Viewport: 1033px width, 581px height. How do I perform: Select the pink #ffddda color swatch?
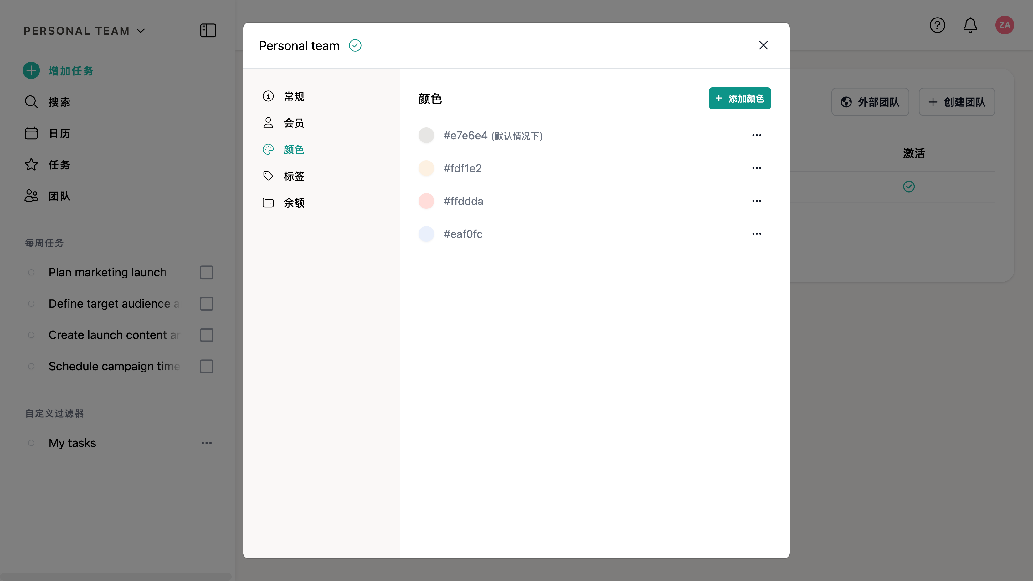click(426, 201)
